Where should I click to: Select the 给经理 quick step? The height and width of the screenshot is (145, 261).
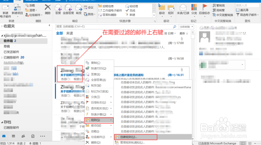click(132, 6)
